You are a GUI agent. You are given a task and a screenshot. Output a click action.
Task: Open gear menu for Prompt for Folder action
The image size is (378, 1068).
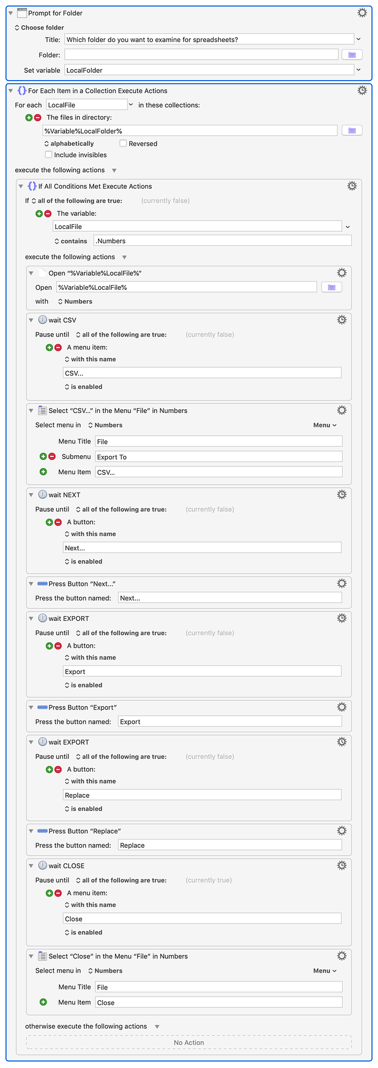[x=362, y=13]
